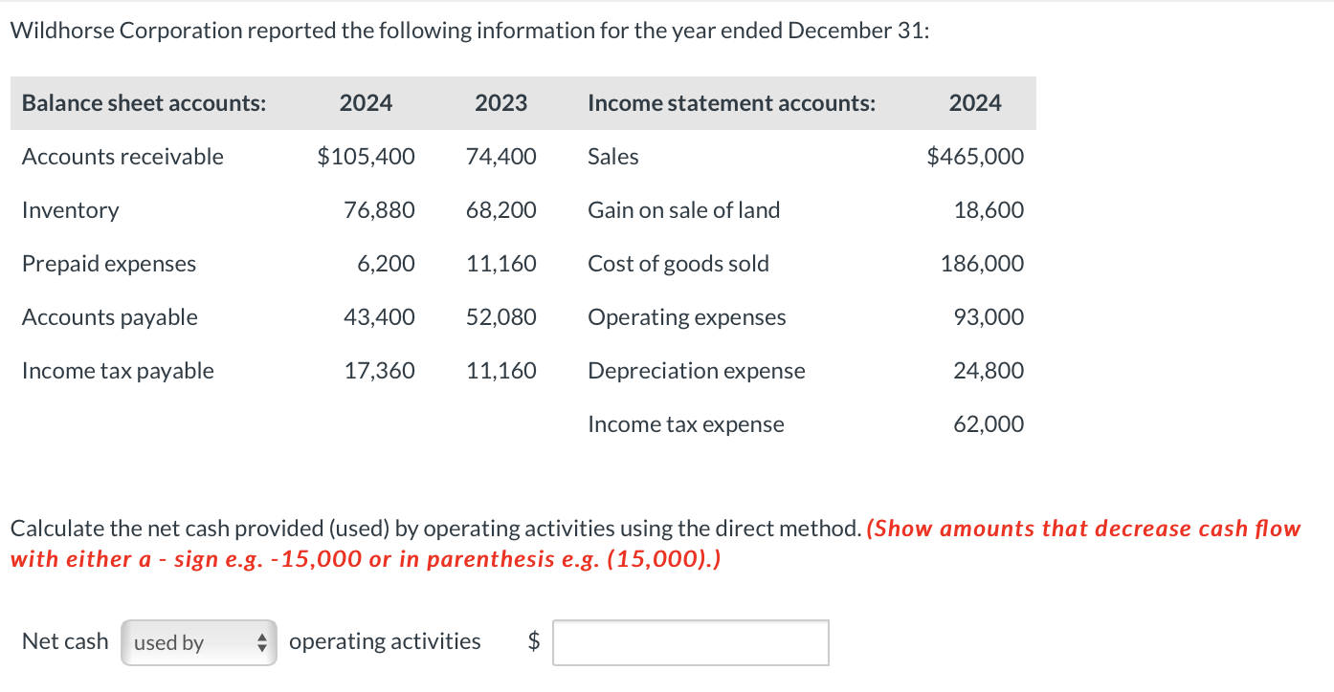Viewport: 1334px width, 692px height.
Task: Select the Prepaid expenses row label
Action: coord(109,264)
